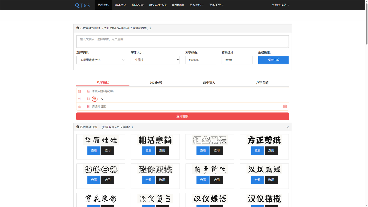Screen dimensions: 368x207
Task: Click the info icon beside 艺术字体控制台
Action: coord(78,28)
